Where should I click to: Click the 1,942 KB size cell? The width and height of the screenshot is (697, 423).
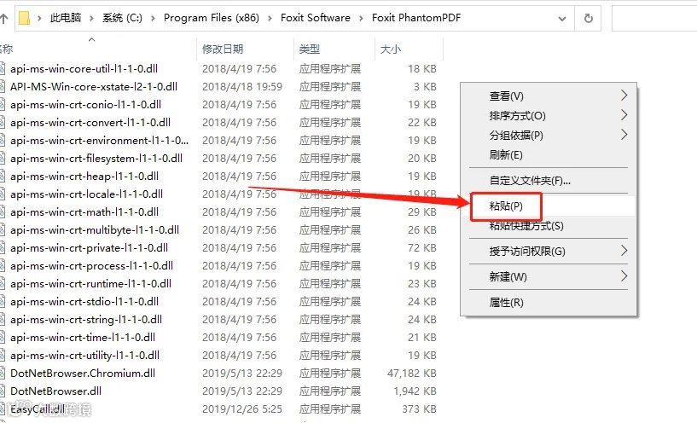[415, 391]
